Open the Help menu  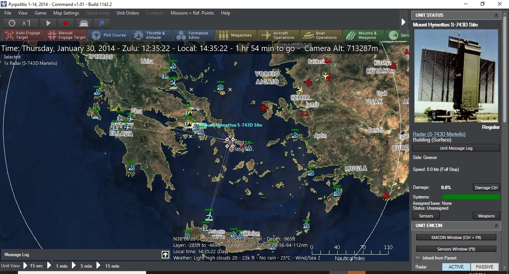click(225, 13)
